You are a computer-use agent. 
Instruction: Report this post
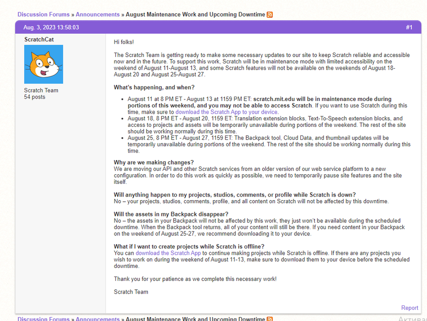(x=409, y=308)
